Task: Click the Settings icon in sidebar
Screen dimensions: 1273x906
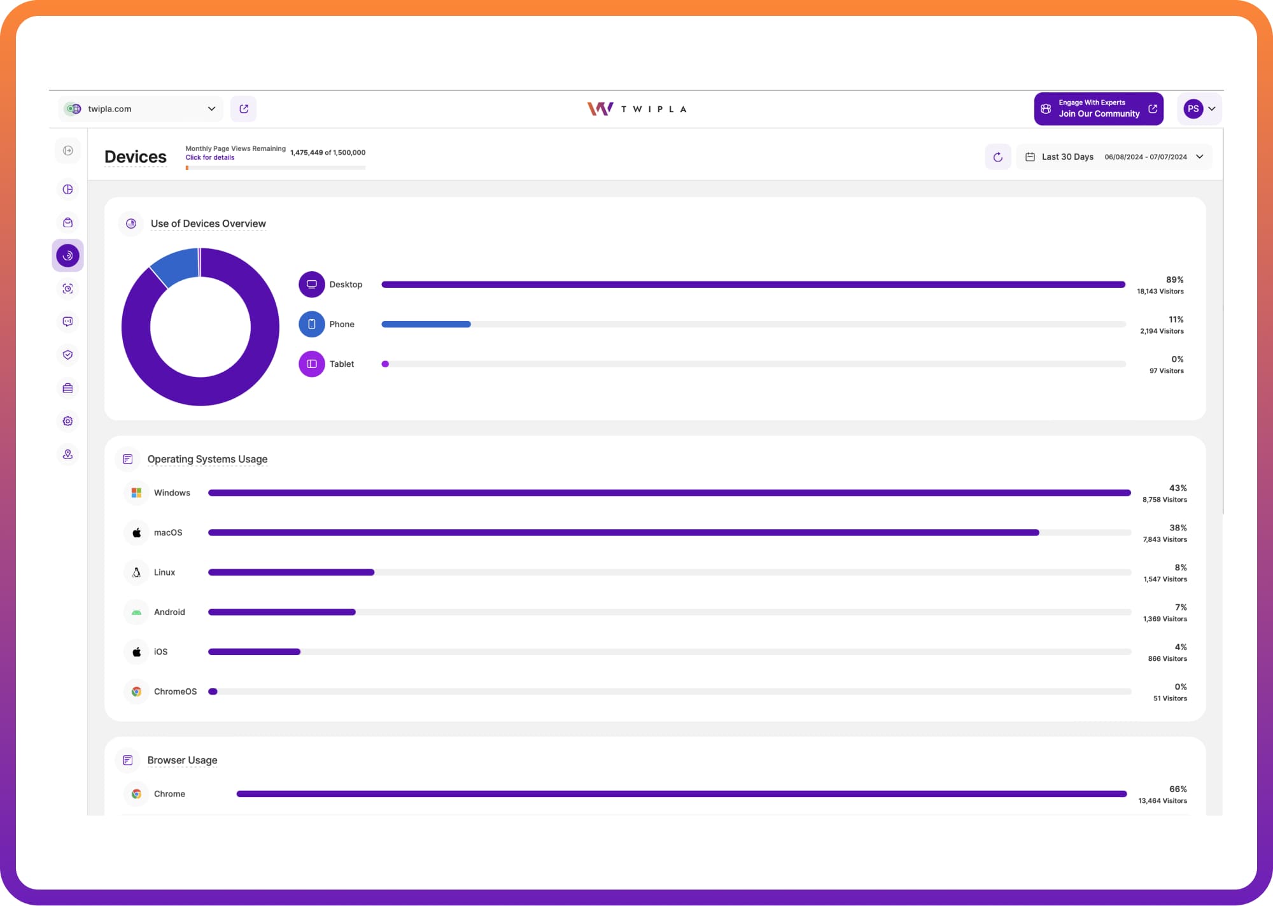Action: (67, 421)
